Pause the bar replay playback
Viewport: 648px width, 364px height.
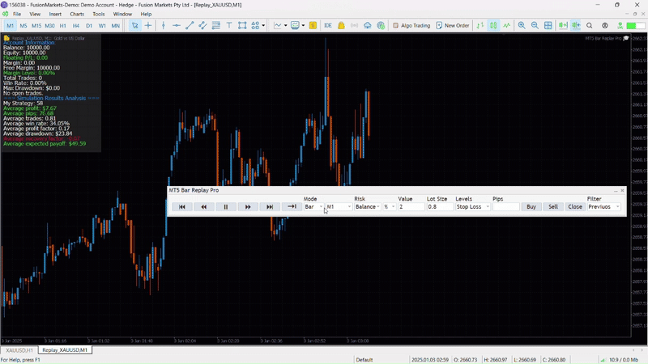point(226,207)
